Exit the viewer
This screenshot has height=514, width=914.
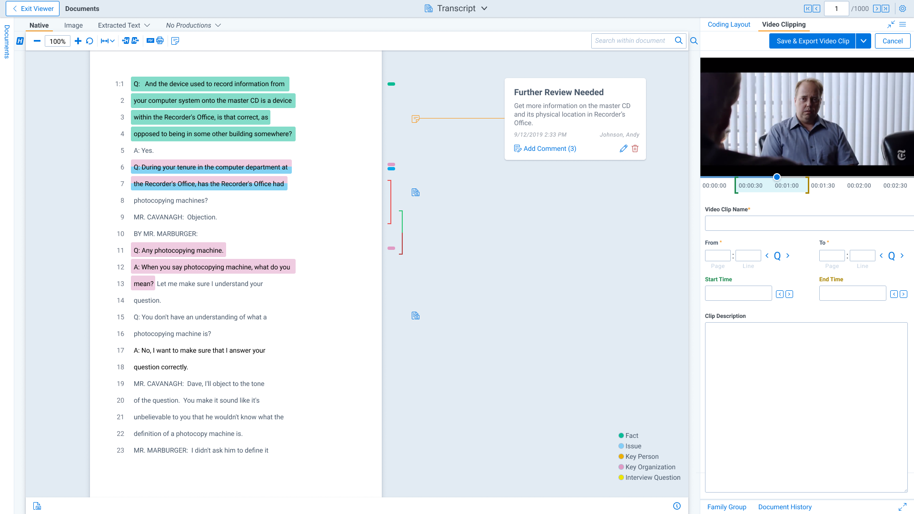coord(33,9)
